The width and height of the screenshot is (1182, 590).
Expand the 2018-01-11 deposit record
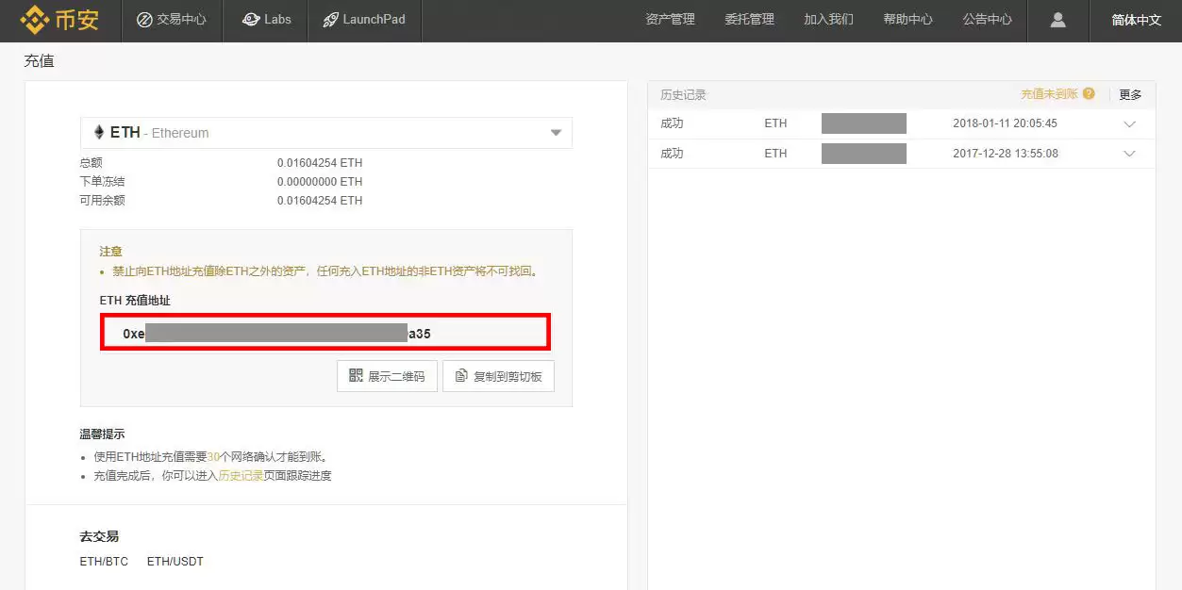[x=1129, y=123]
